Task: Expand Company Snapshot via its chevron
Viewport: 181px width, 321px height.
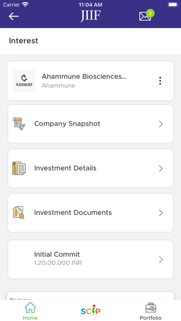Action: tap(161, 124)
